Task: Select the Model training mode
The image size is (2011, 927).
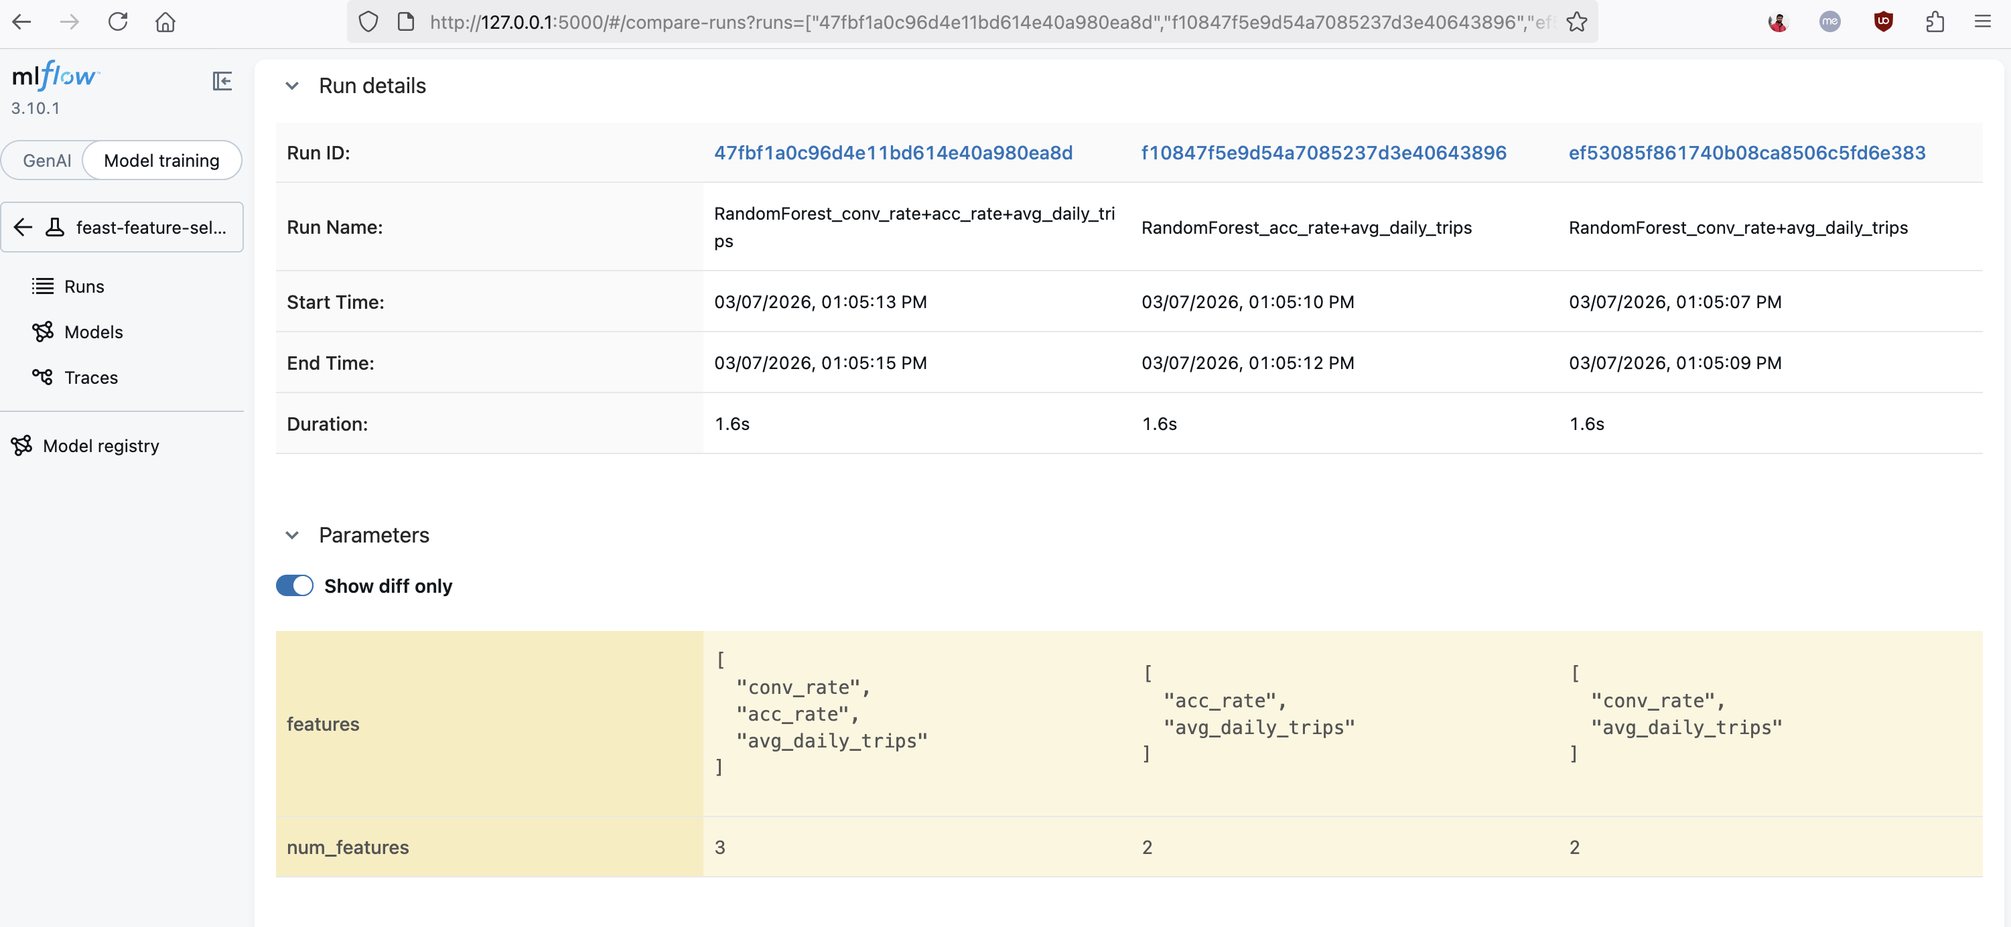Action: [161, 160]
